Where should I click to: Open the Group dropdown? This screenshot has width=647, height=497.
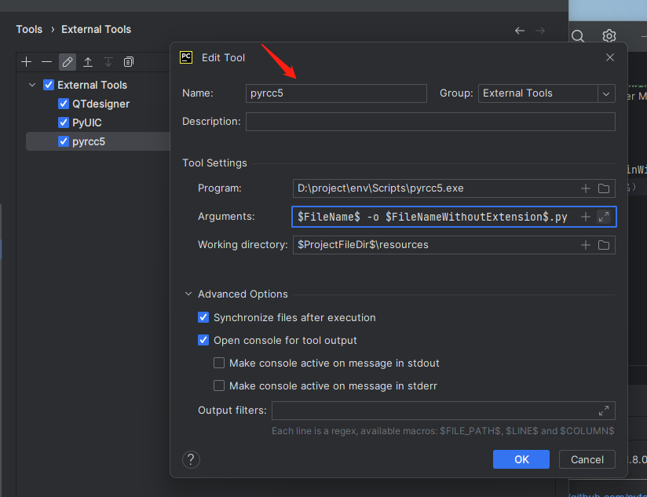coord(605,93)
